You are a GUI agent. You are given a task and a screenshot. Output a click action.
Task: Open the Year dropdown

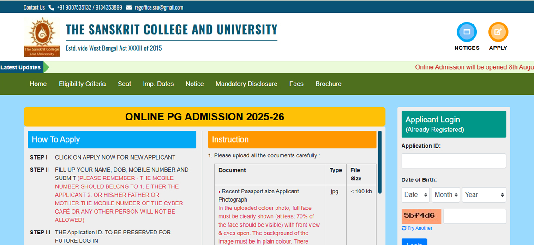484,195
